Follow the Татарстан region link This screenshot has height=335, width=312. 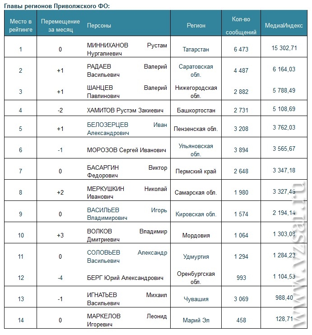pos(196,49)
